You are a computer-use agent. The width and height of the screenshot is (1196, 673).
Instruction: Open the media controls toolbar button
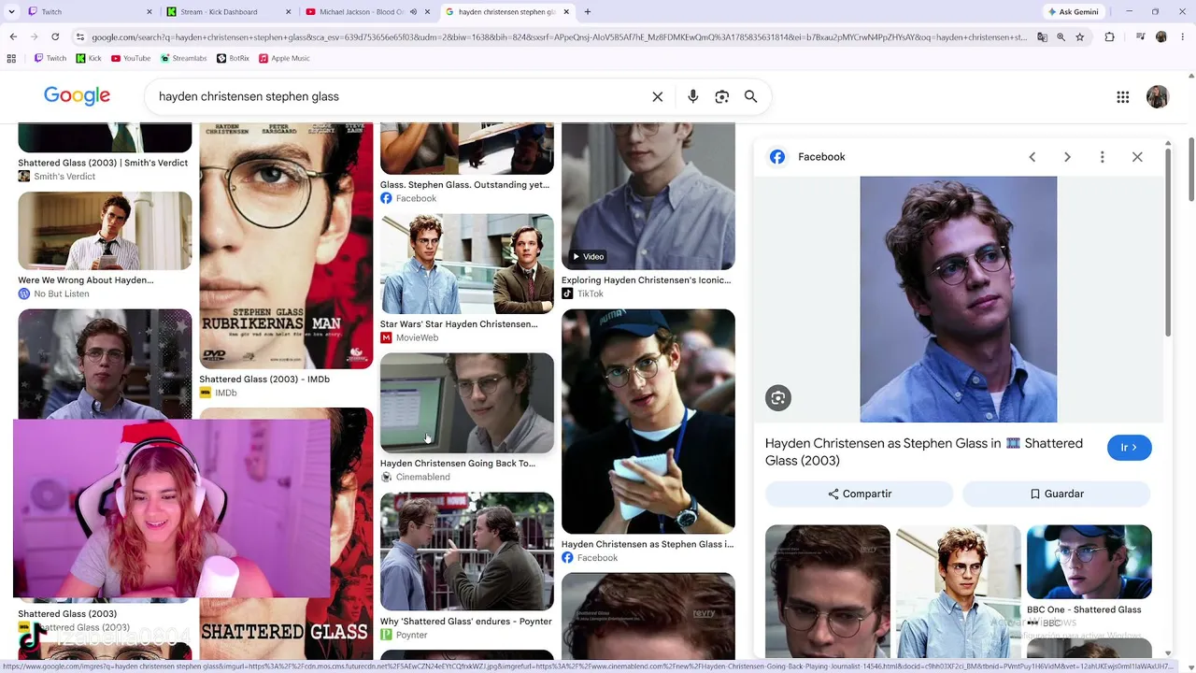point(1140,37)
